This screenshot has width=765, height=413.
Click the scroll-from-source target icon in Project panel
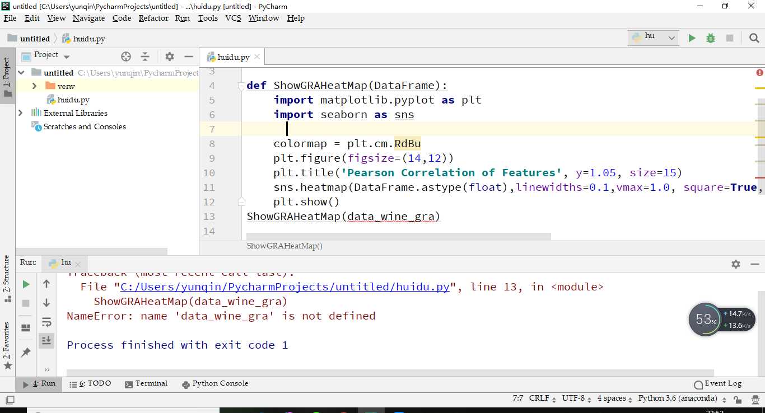coord(126,56)
